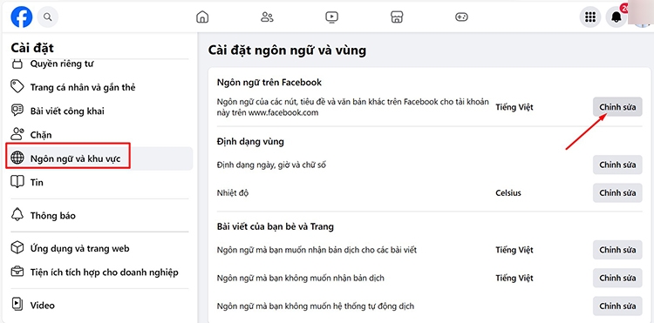Click the Celsius value text
Image resolution: width=654 pixels, height=323 pixels.
coord(508,192)
